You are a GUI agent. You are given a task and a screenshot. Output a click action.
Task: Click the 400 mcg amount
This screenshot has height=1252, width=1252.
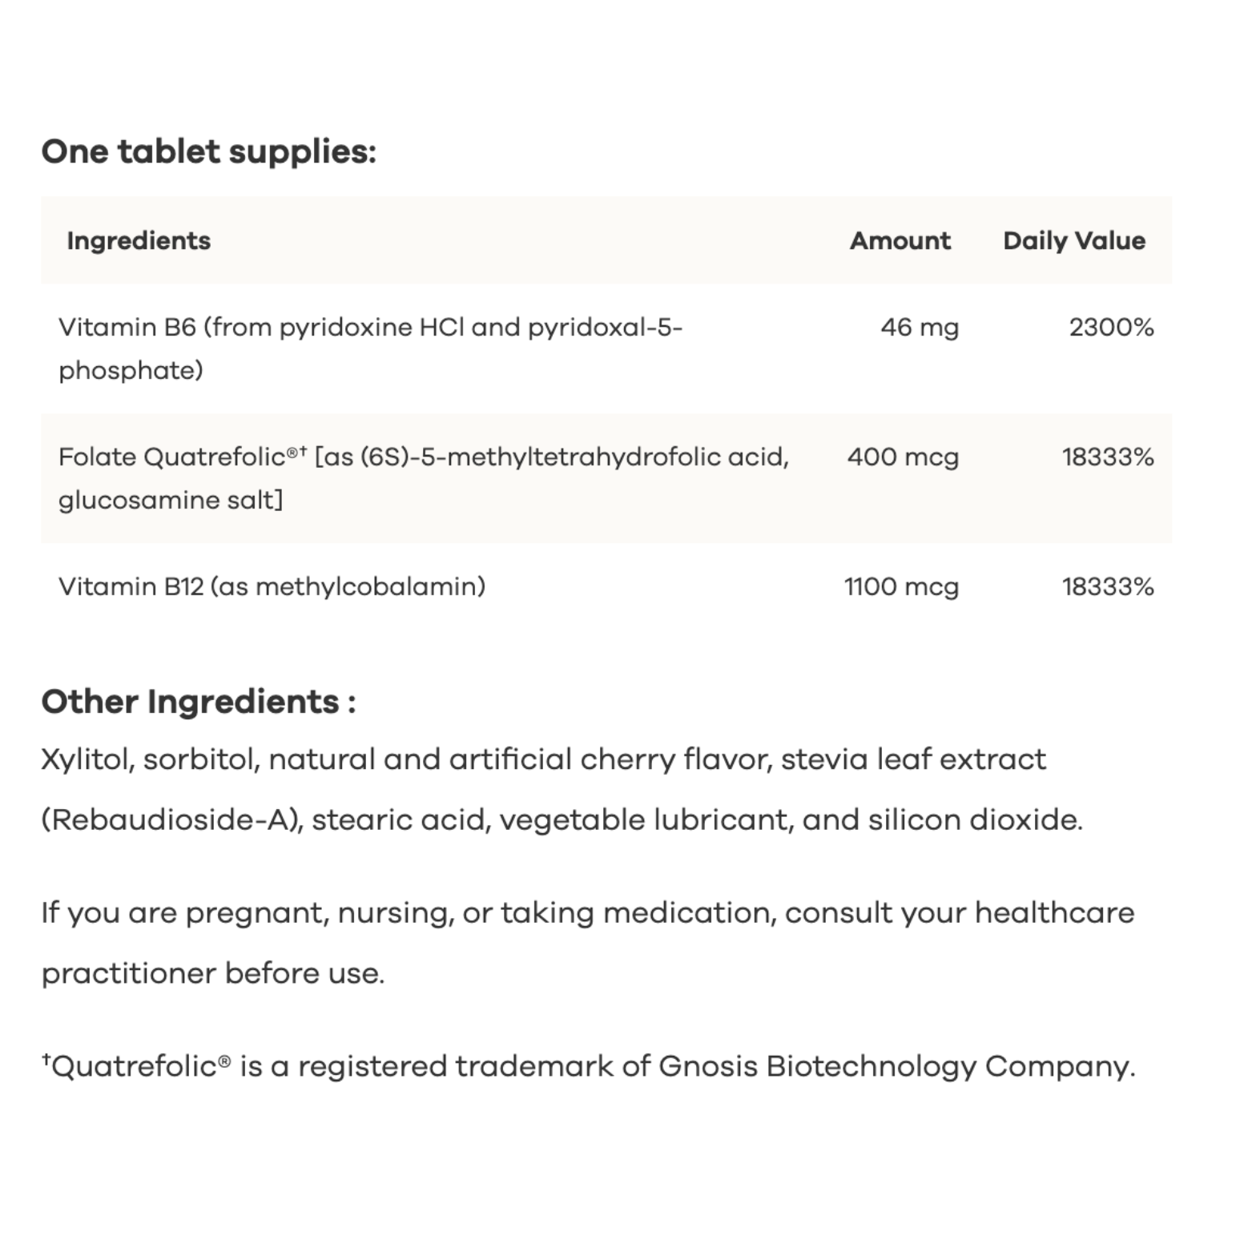coord(903,457)
